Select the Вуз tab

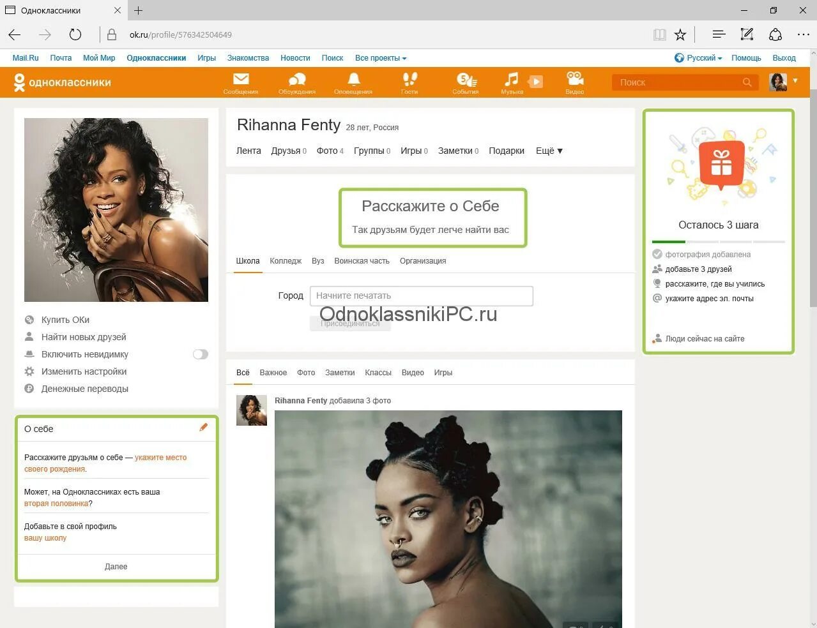318,261
